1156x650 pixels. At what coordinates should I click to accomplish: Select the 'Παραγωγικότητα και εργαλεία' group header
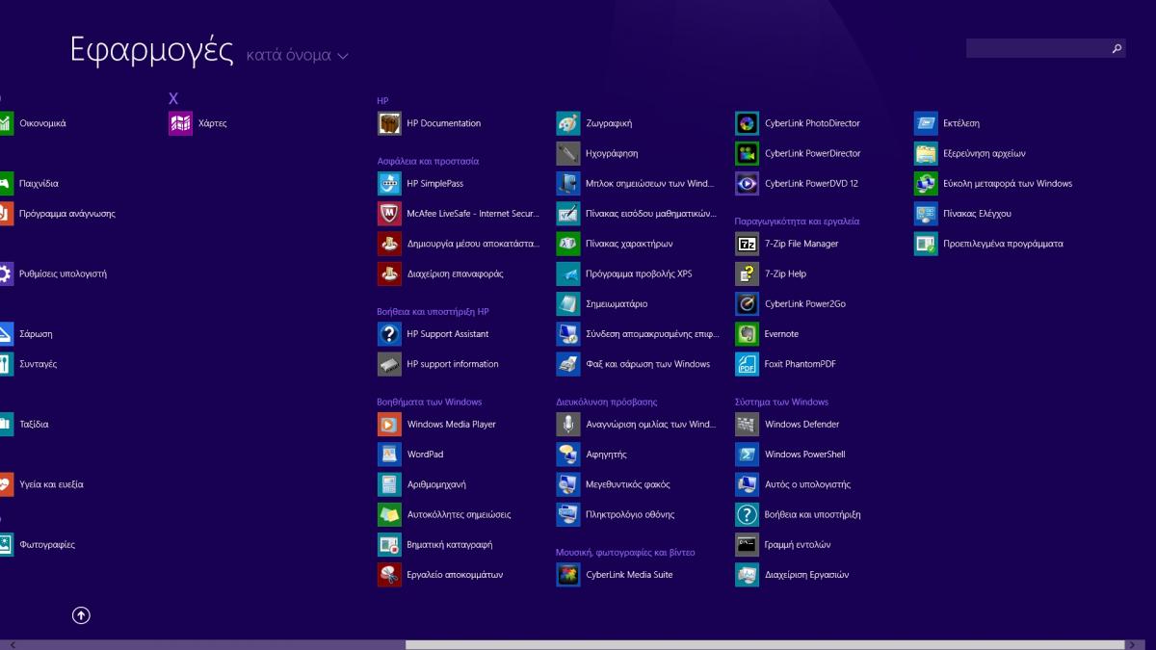click(797, 221)
